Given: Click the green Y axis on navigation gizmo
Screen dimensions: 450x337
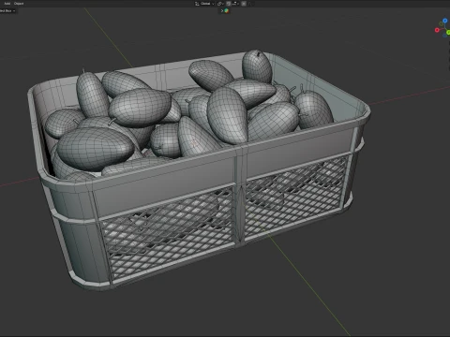Looking at the screenshot, I should click(448, 33).
